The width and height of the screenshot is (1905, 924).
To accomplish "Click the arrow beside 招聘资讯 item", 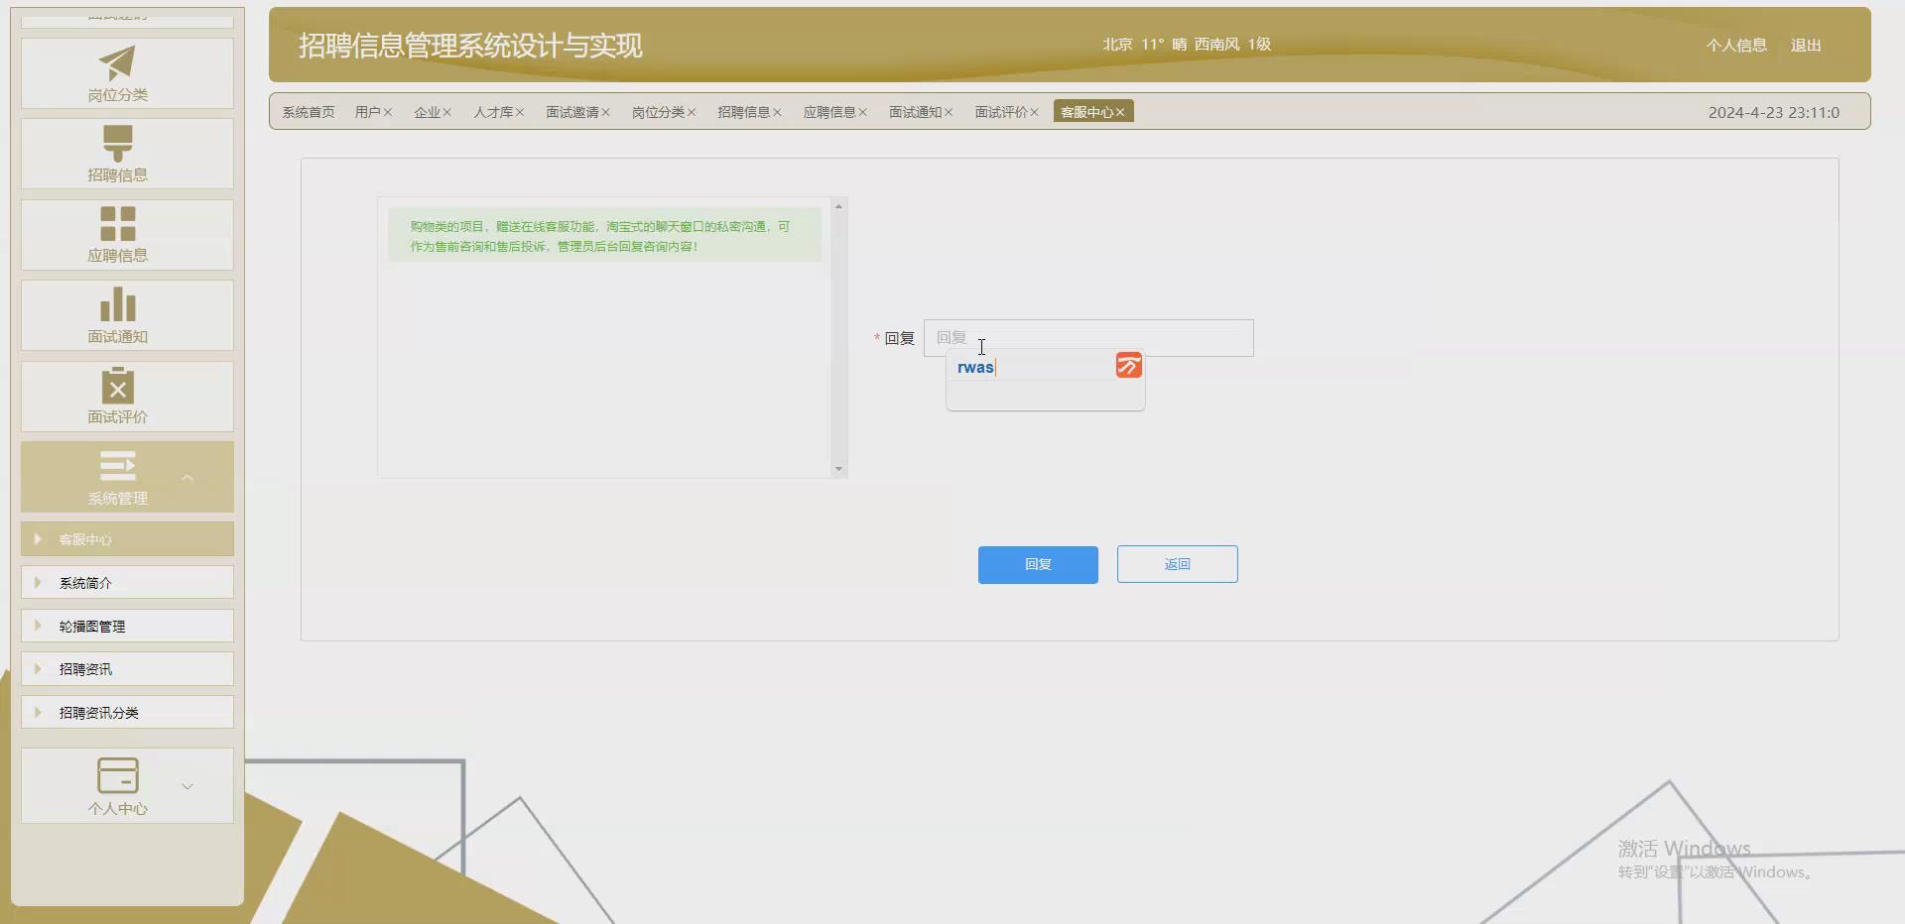I will (x=38, y=668).
